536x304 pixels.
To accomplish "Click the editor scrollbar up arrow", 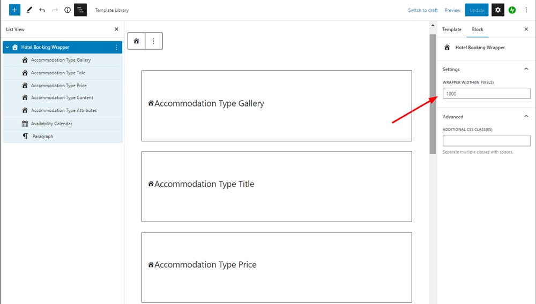I will tap(433, 25).
